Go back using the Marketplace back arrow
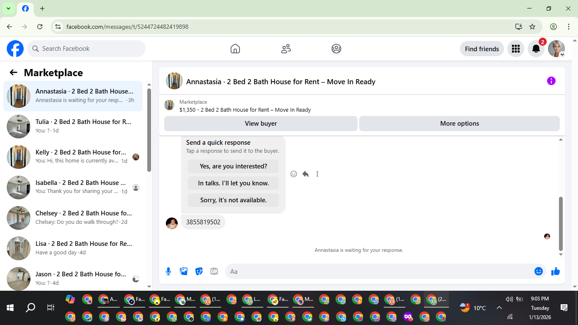Viewport: 578px width, 325px height. (14, 72)
